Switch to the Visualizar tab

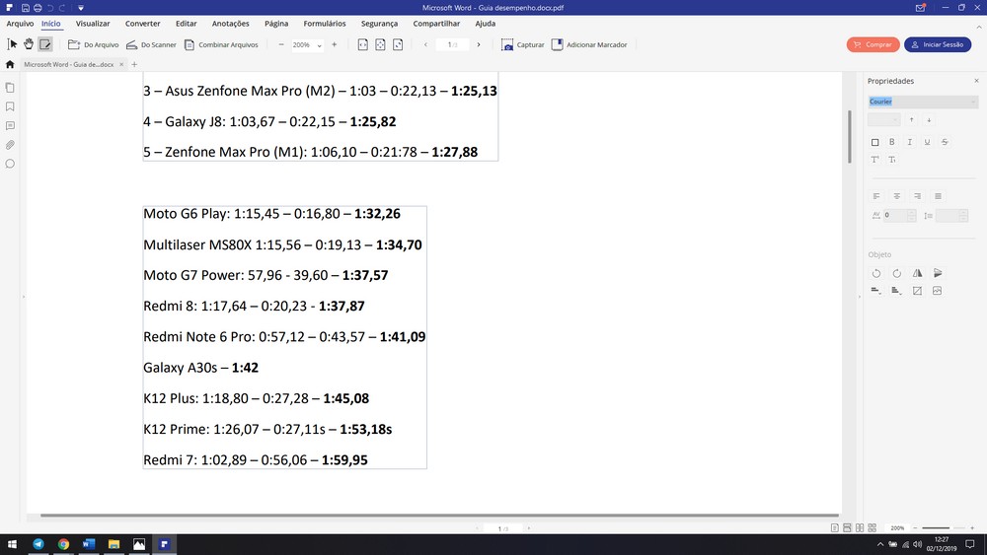93,24
